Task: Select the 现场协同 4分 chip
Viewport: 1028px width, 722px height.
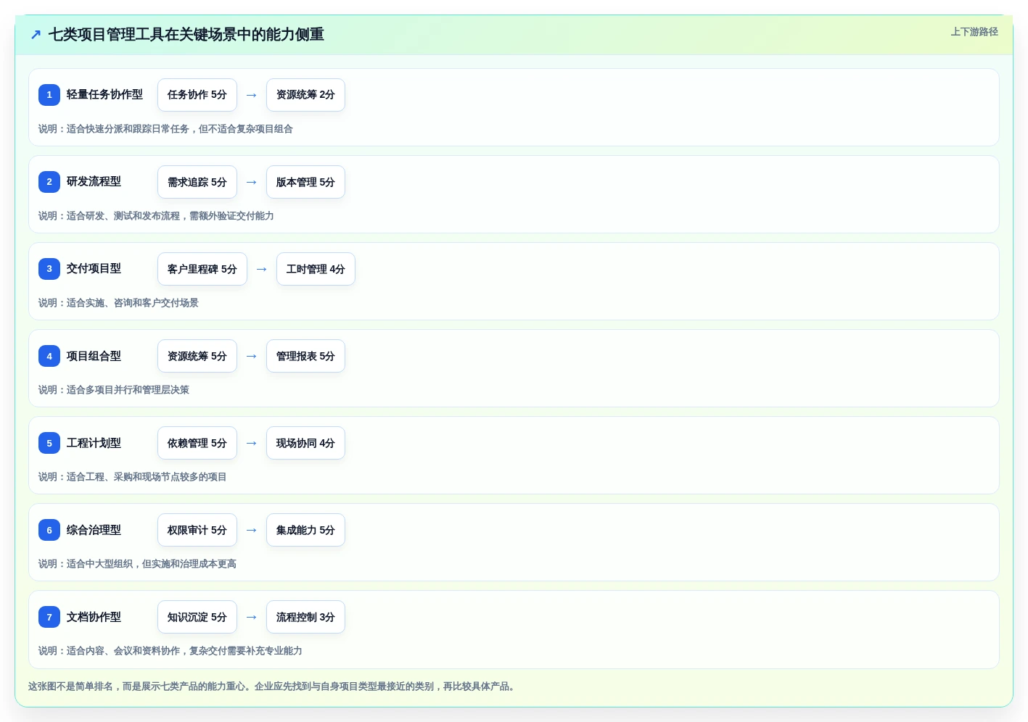Action: pos(305,443)
